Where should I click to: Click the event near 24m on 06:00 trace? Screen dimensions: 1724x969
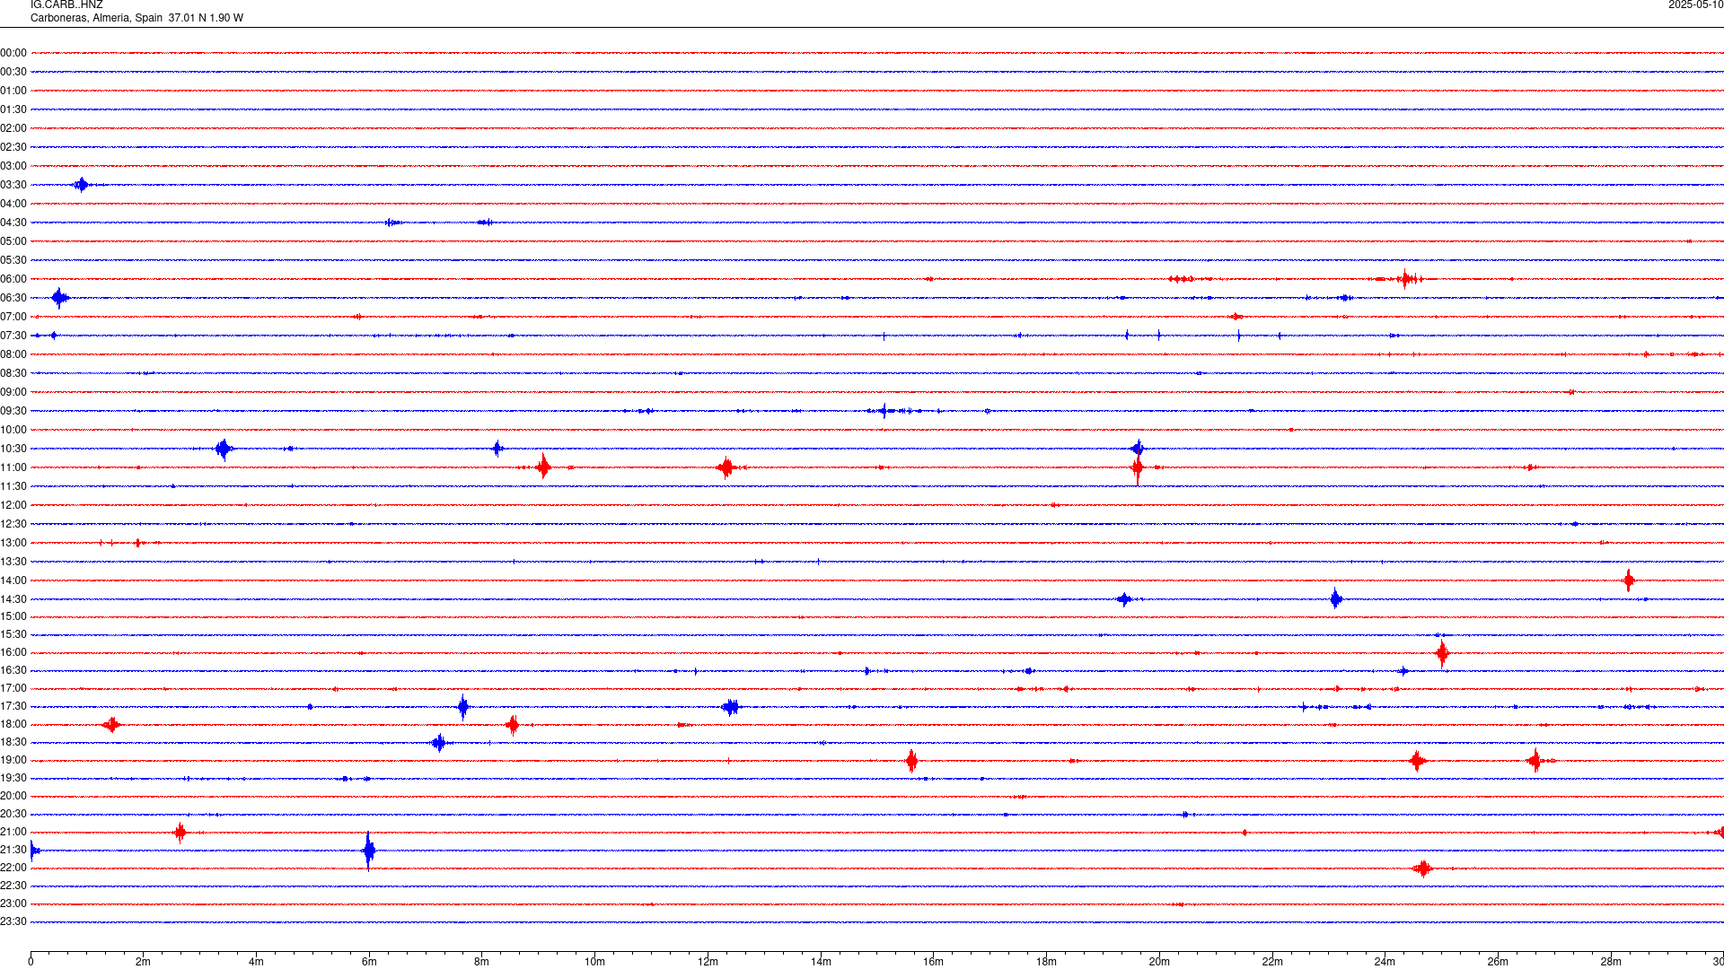[1406, 279]
